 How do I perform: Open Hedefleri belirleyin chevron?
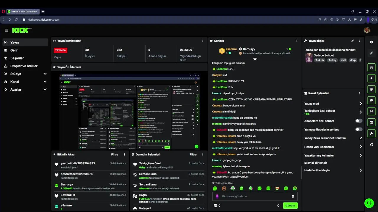tap(361, 170)
